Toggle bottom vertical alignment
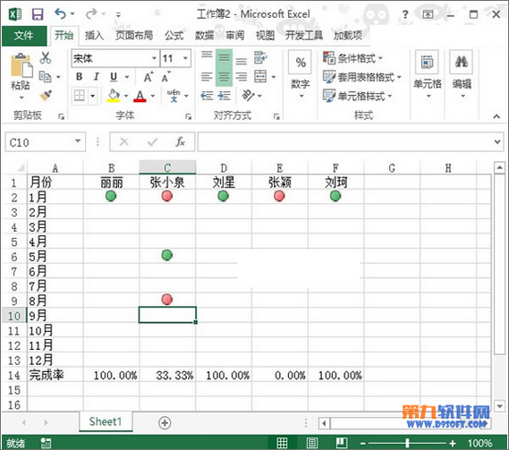The width and height of the screenshot is (509, 450). coord(242,61)
